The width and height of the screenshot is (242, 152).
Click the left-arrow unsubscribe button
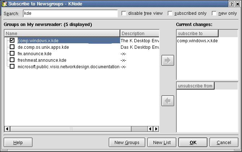pos(168,101)
